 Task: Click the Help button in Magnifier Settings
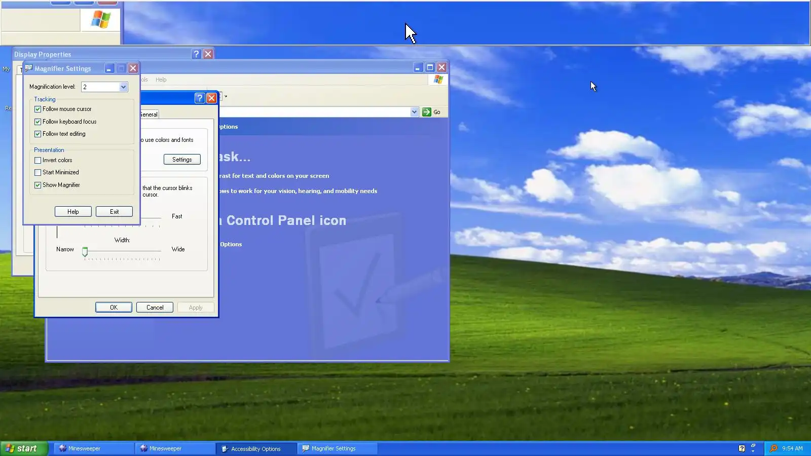point(73,212)
